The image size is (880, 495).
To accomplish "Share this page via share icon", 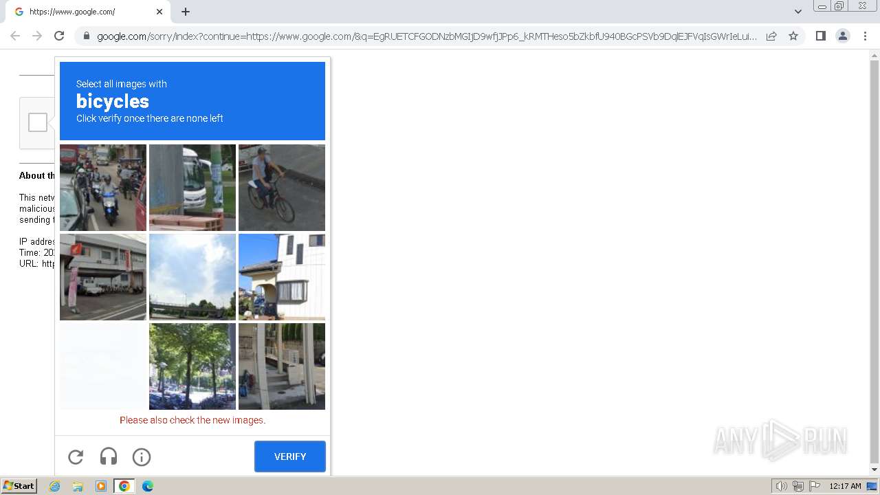I will [771, 36].
